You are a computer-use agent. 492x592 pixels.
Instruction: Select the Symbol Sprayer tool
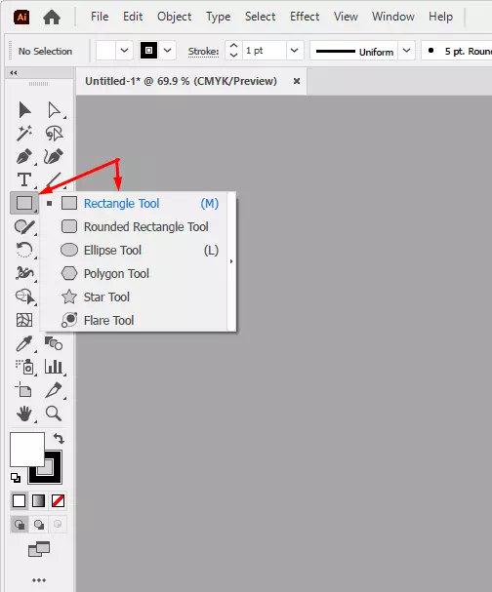click(x=24, y=367)
